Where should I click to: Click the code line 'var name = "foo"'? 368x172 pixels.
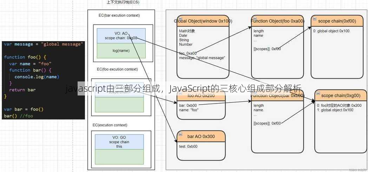(x=30, y=64)
